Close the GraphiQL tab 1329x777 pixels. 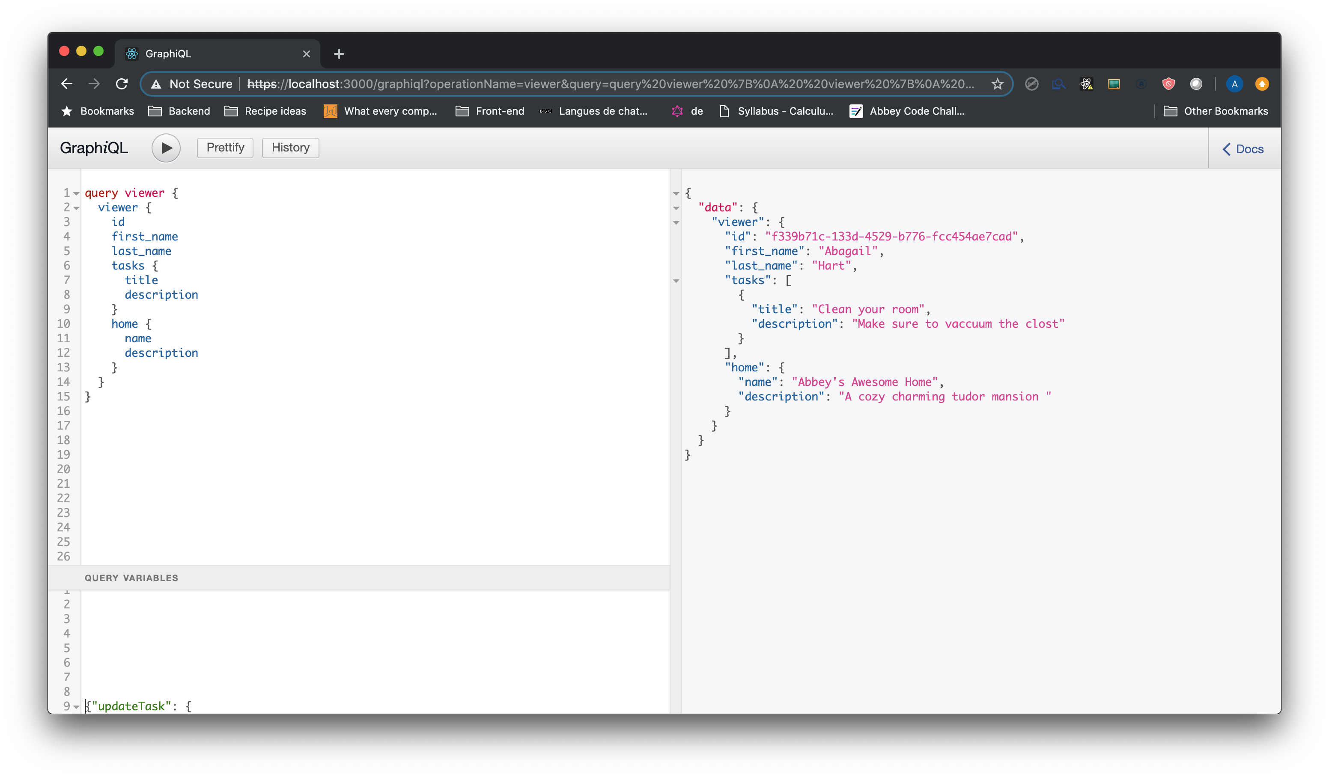[x=307, y=54]
